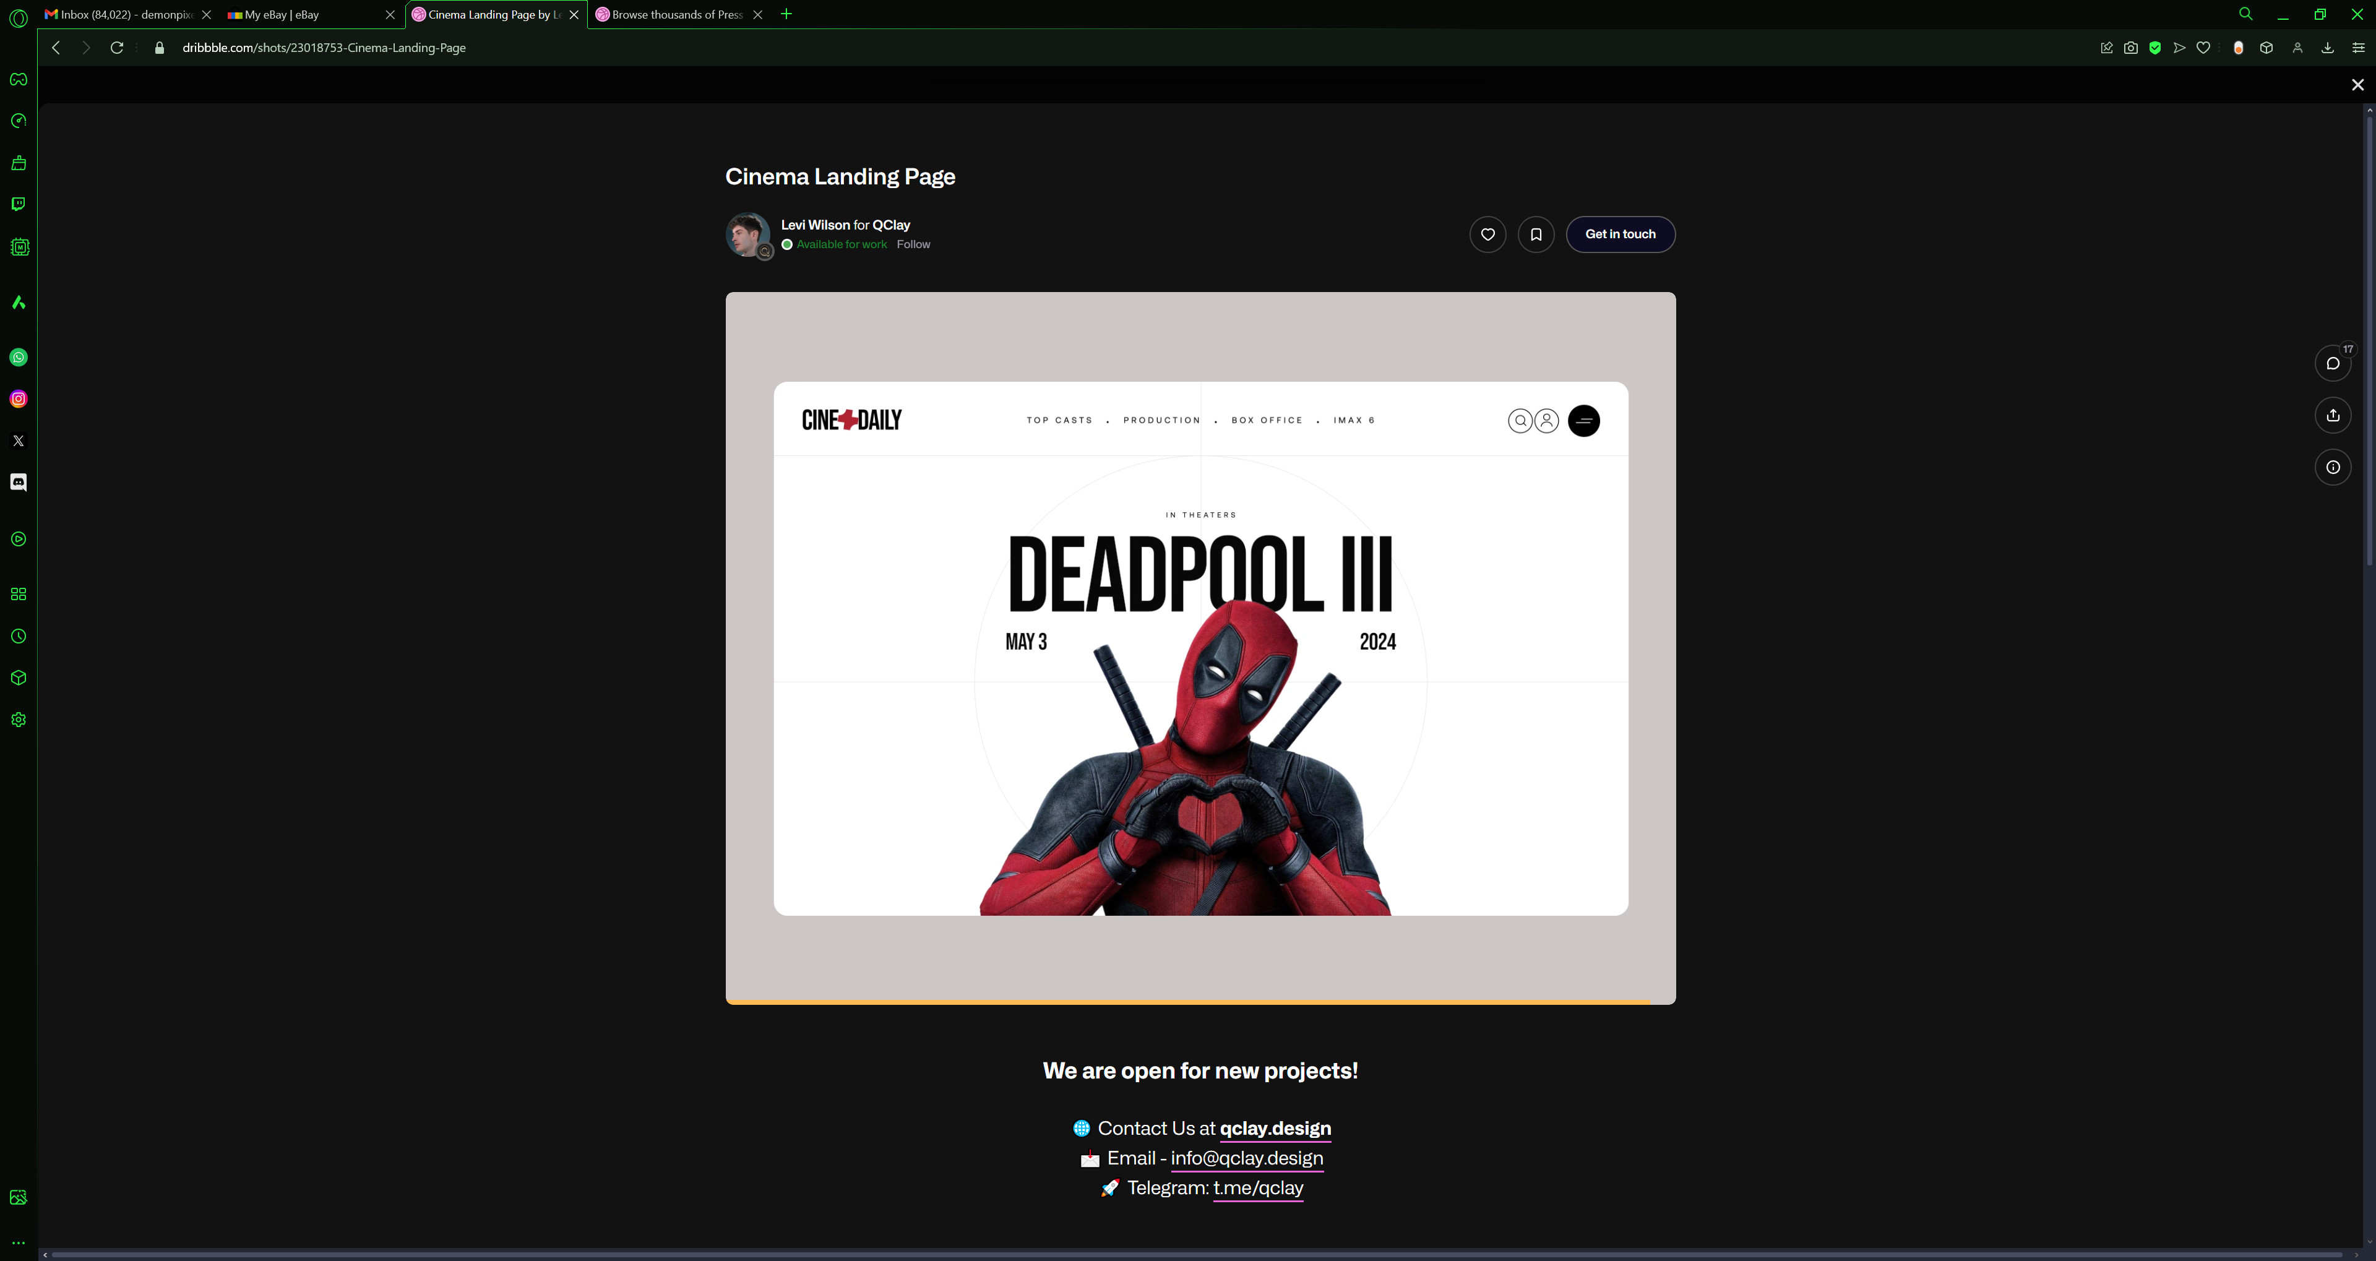Image resolution: width=2376 pixels, height=1261 pixels.
Task: Go back to the previous page
Action: pyautogui.click(x=56, y=47)
